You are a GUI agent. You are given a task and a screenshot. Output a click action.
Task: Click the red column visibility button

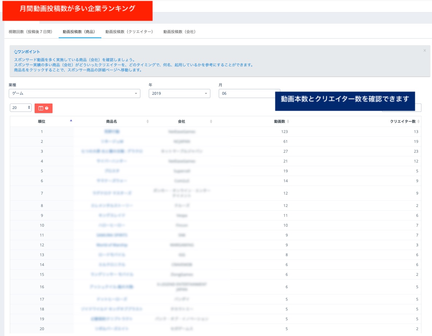(x=43, y=108)
